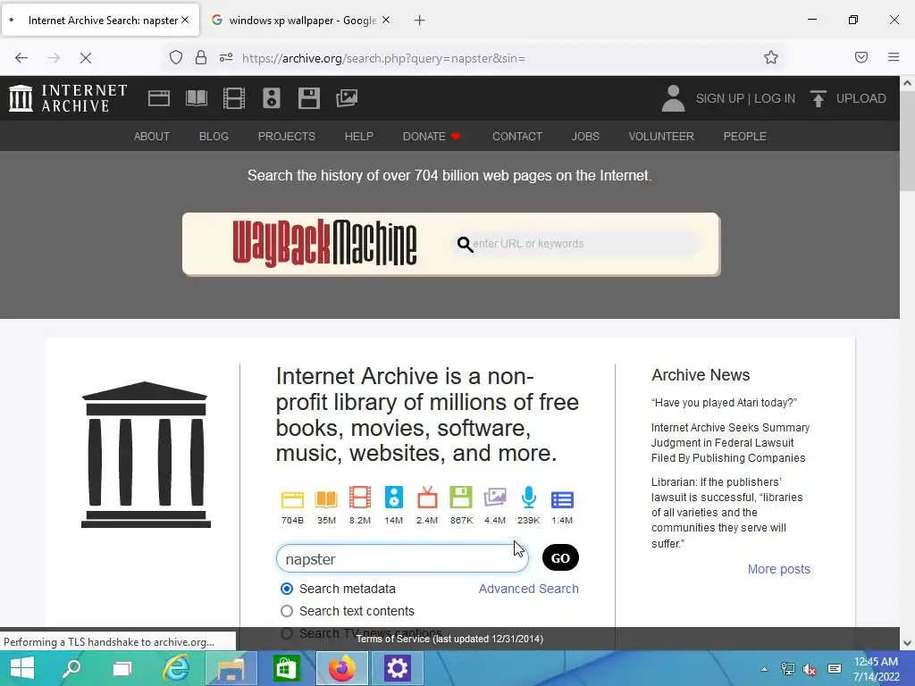Open the Images icon in the header

(347, 98)
